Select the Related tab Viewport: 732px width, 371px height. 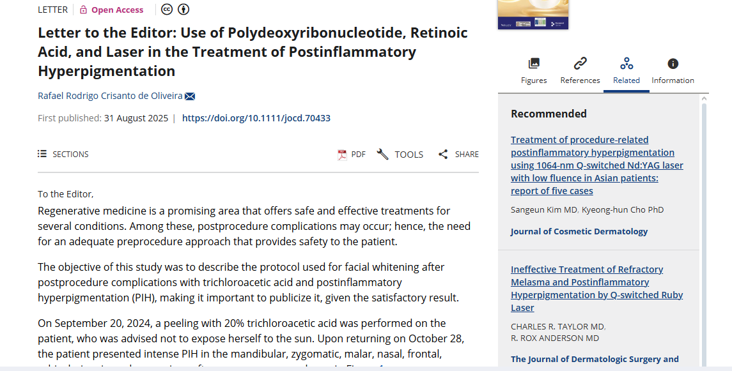627,70
